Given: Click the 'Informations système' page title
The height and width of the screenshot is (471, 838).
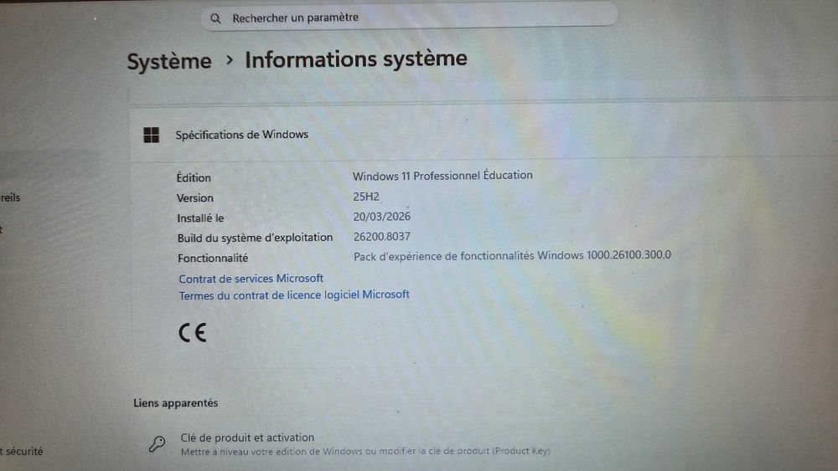Looking at the screenshot, I should [x=355, y=59].
